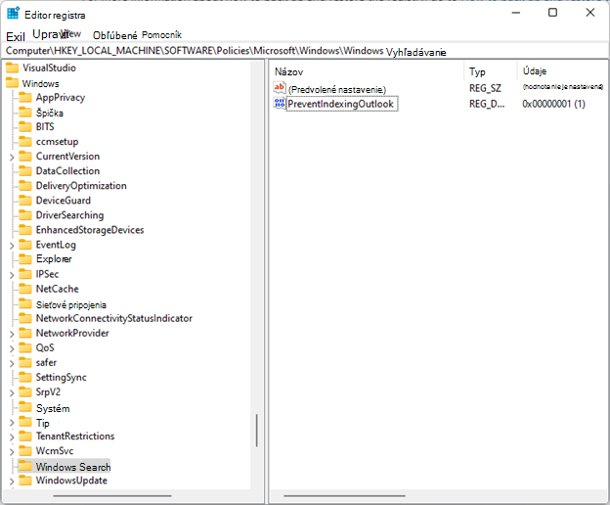Select the TenantRestrictions tree label

pos(75,436)
